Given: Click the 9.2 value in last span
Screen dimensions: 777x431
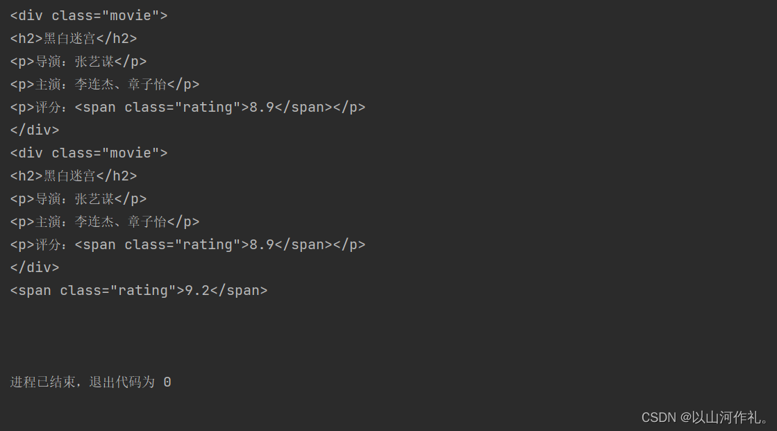Looking at the screenshot, I should pyautogui.click(x=197, y=290).
